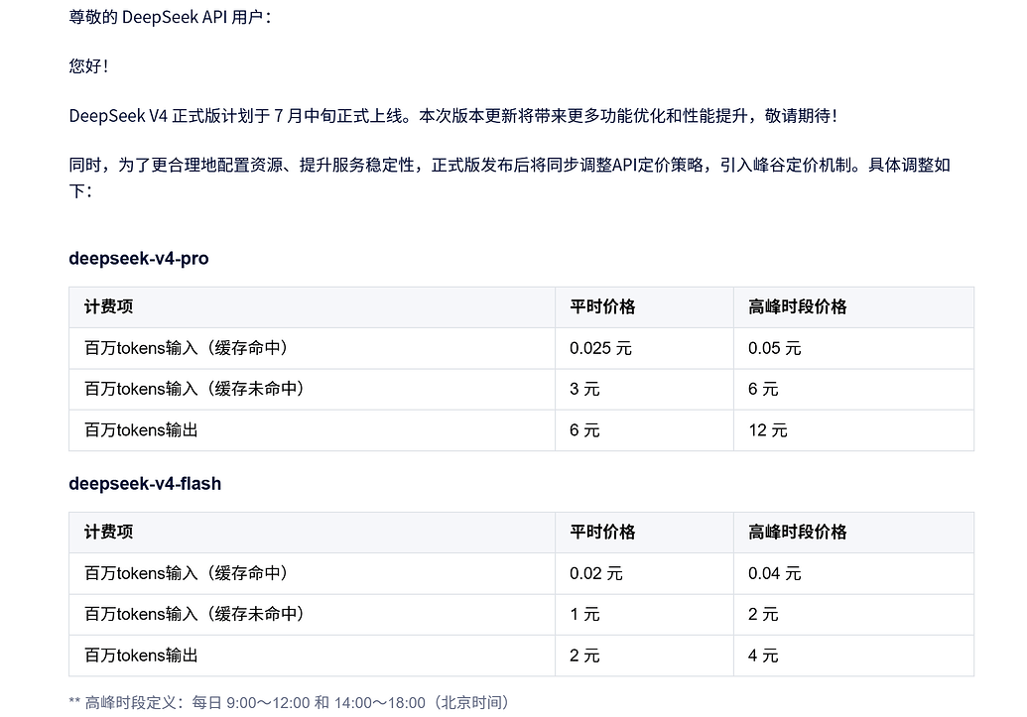The width and height of the screenshot is (1027, 717).
Task: Click 缓存命中 input row label in flash table
Action: [x=187, y=573]
